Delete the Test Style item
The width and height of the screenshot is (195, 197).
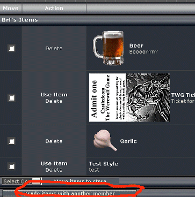click(54, 170)
